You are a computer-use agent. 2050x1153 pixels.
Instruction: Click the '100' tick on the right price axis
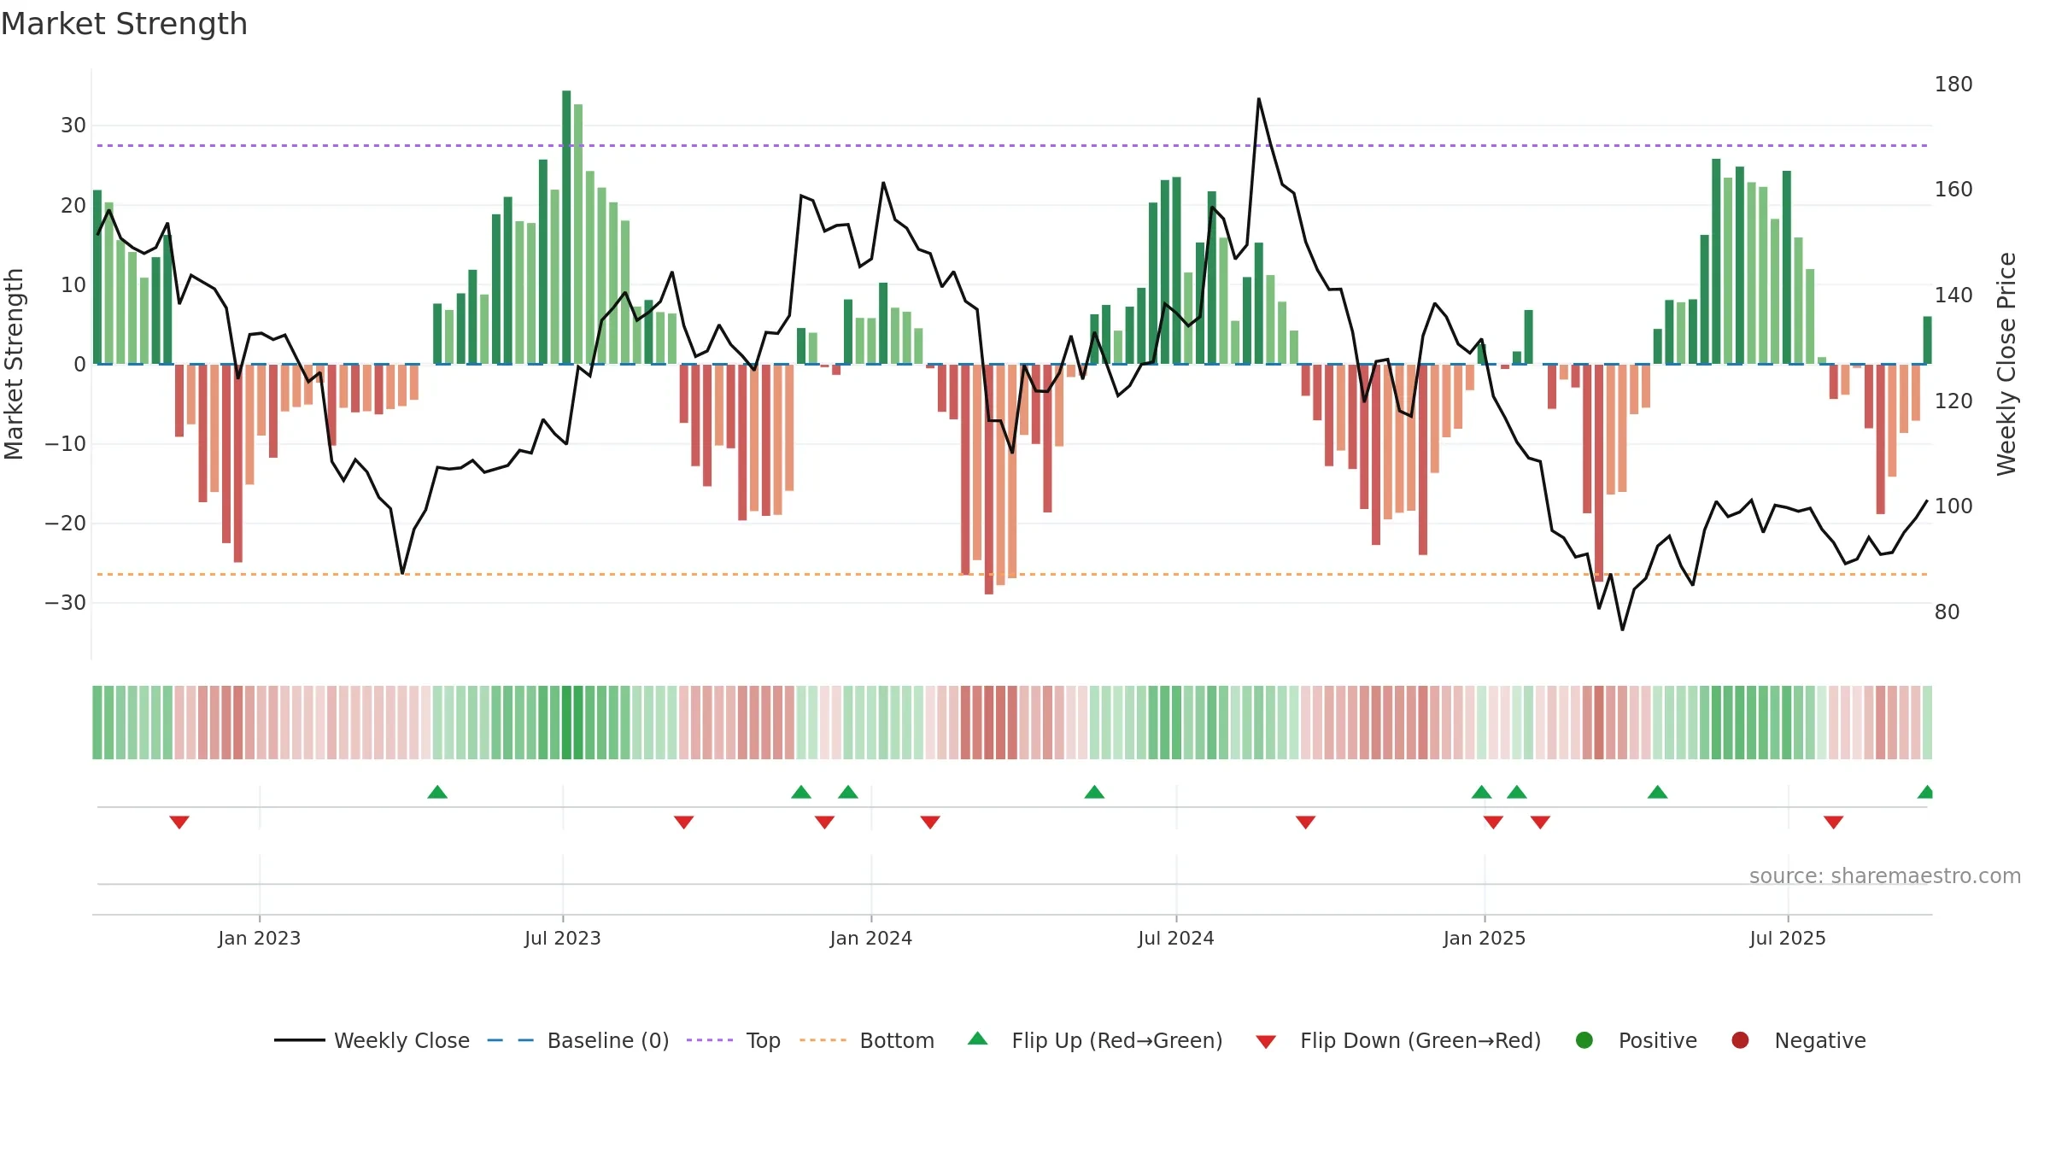[1953, 506]
